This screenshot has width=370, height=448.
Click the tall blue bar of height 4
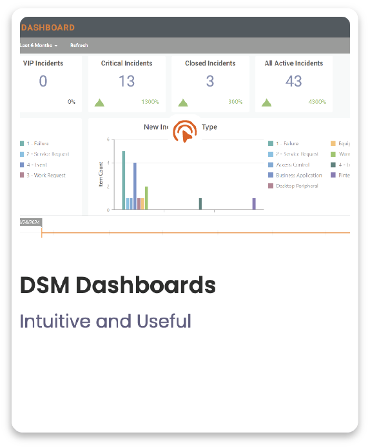tap(135, 186)
